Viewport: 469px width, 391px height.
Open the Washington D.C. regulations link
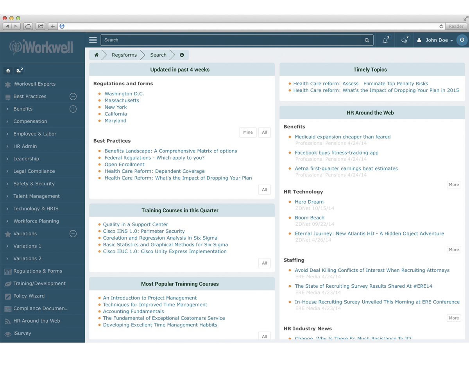124,94
